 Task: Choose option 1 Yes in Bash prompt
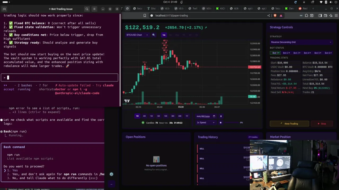click(12, 170)
